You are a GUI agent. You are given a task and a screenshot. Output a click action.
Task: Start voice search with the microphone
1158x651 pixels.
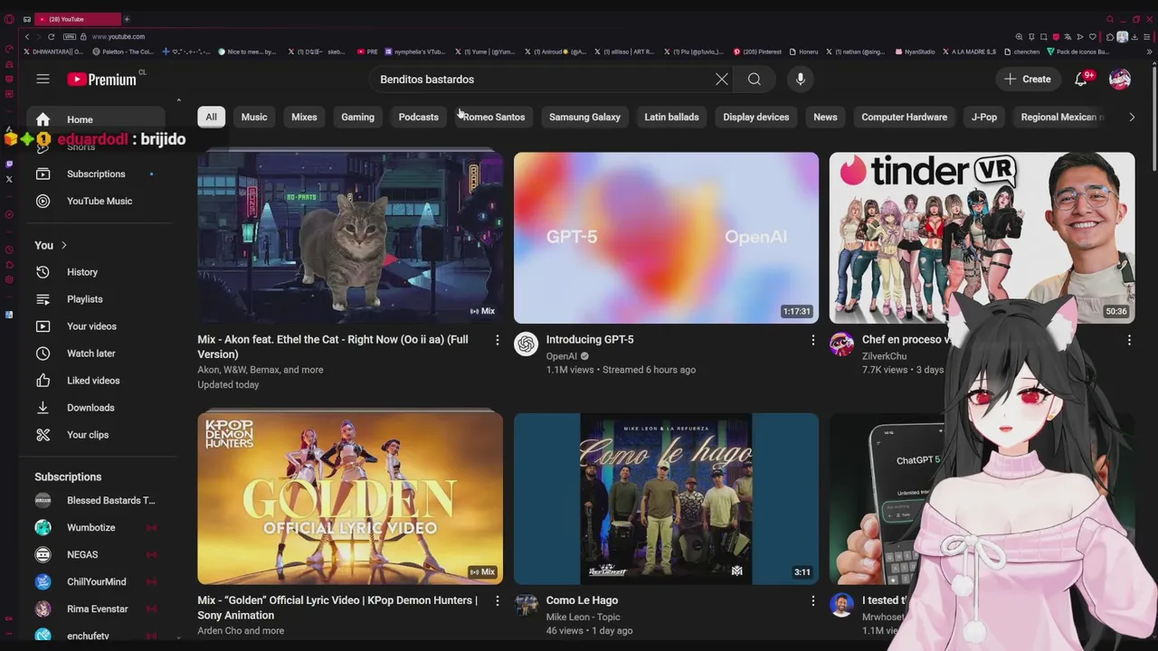tap(800, 80)
